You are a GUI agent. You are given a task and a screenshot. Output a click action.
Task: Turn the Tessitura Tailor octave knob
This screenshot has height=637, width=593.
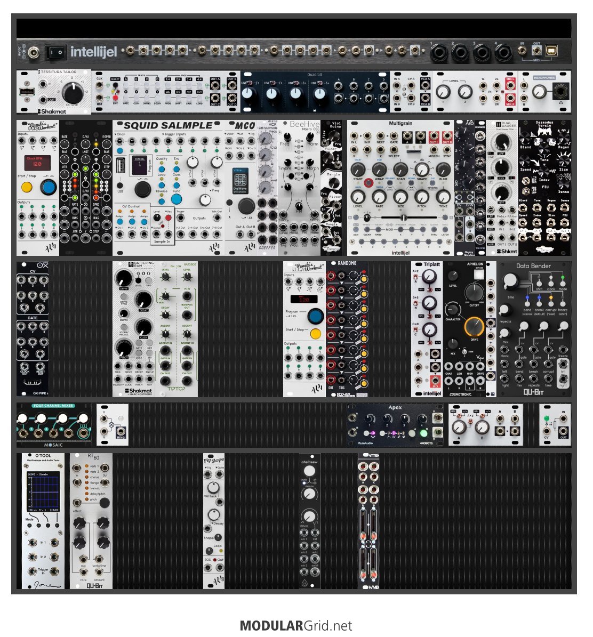73,92
